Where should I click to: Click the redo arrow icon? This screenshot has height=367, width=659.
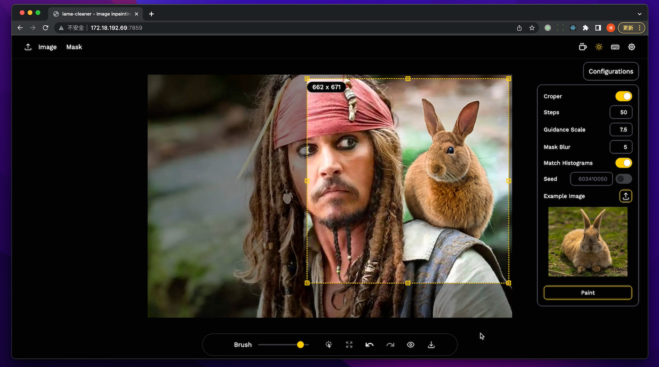click(390, 345)
